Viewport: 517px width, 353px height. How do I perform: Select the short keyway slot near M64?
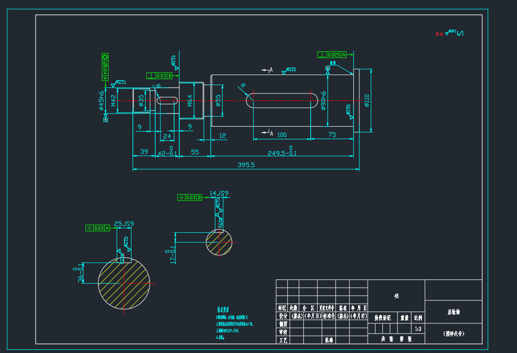(x=167, y=100)
